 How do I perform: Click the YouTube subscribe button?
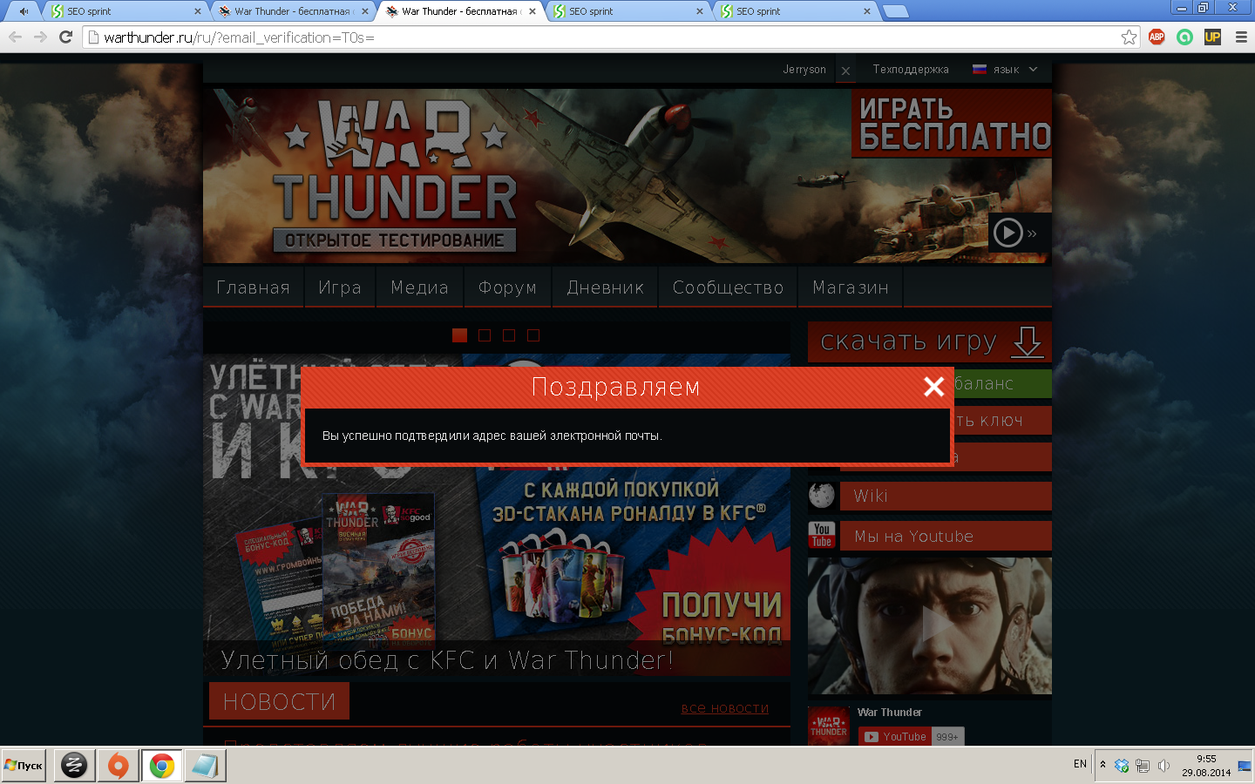click(x=894, y=737)
